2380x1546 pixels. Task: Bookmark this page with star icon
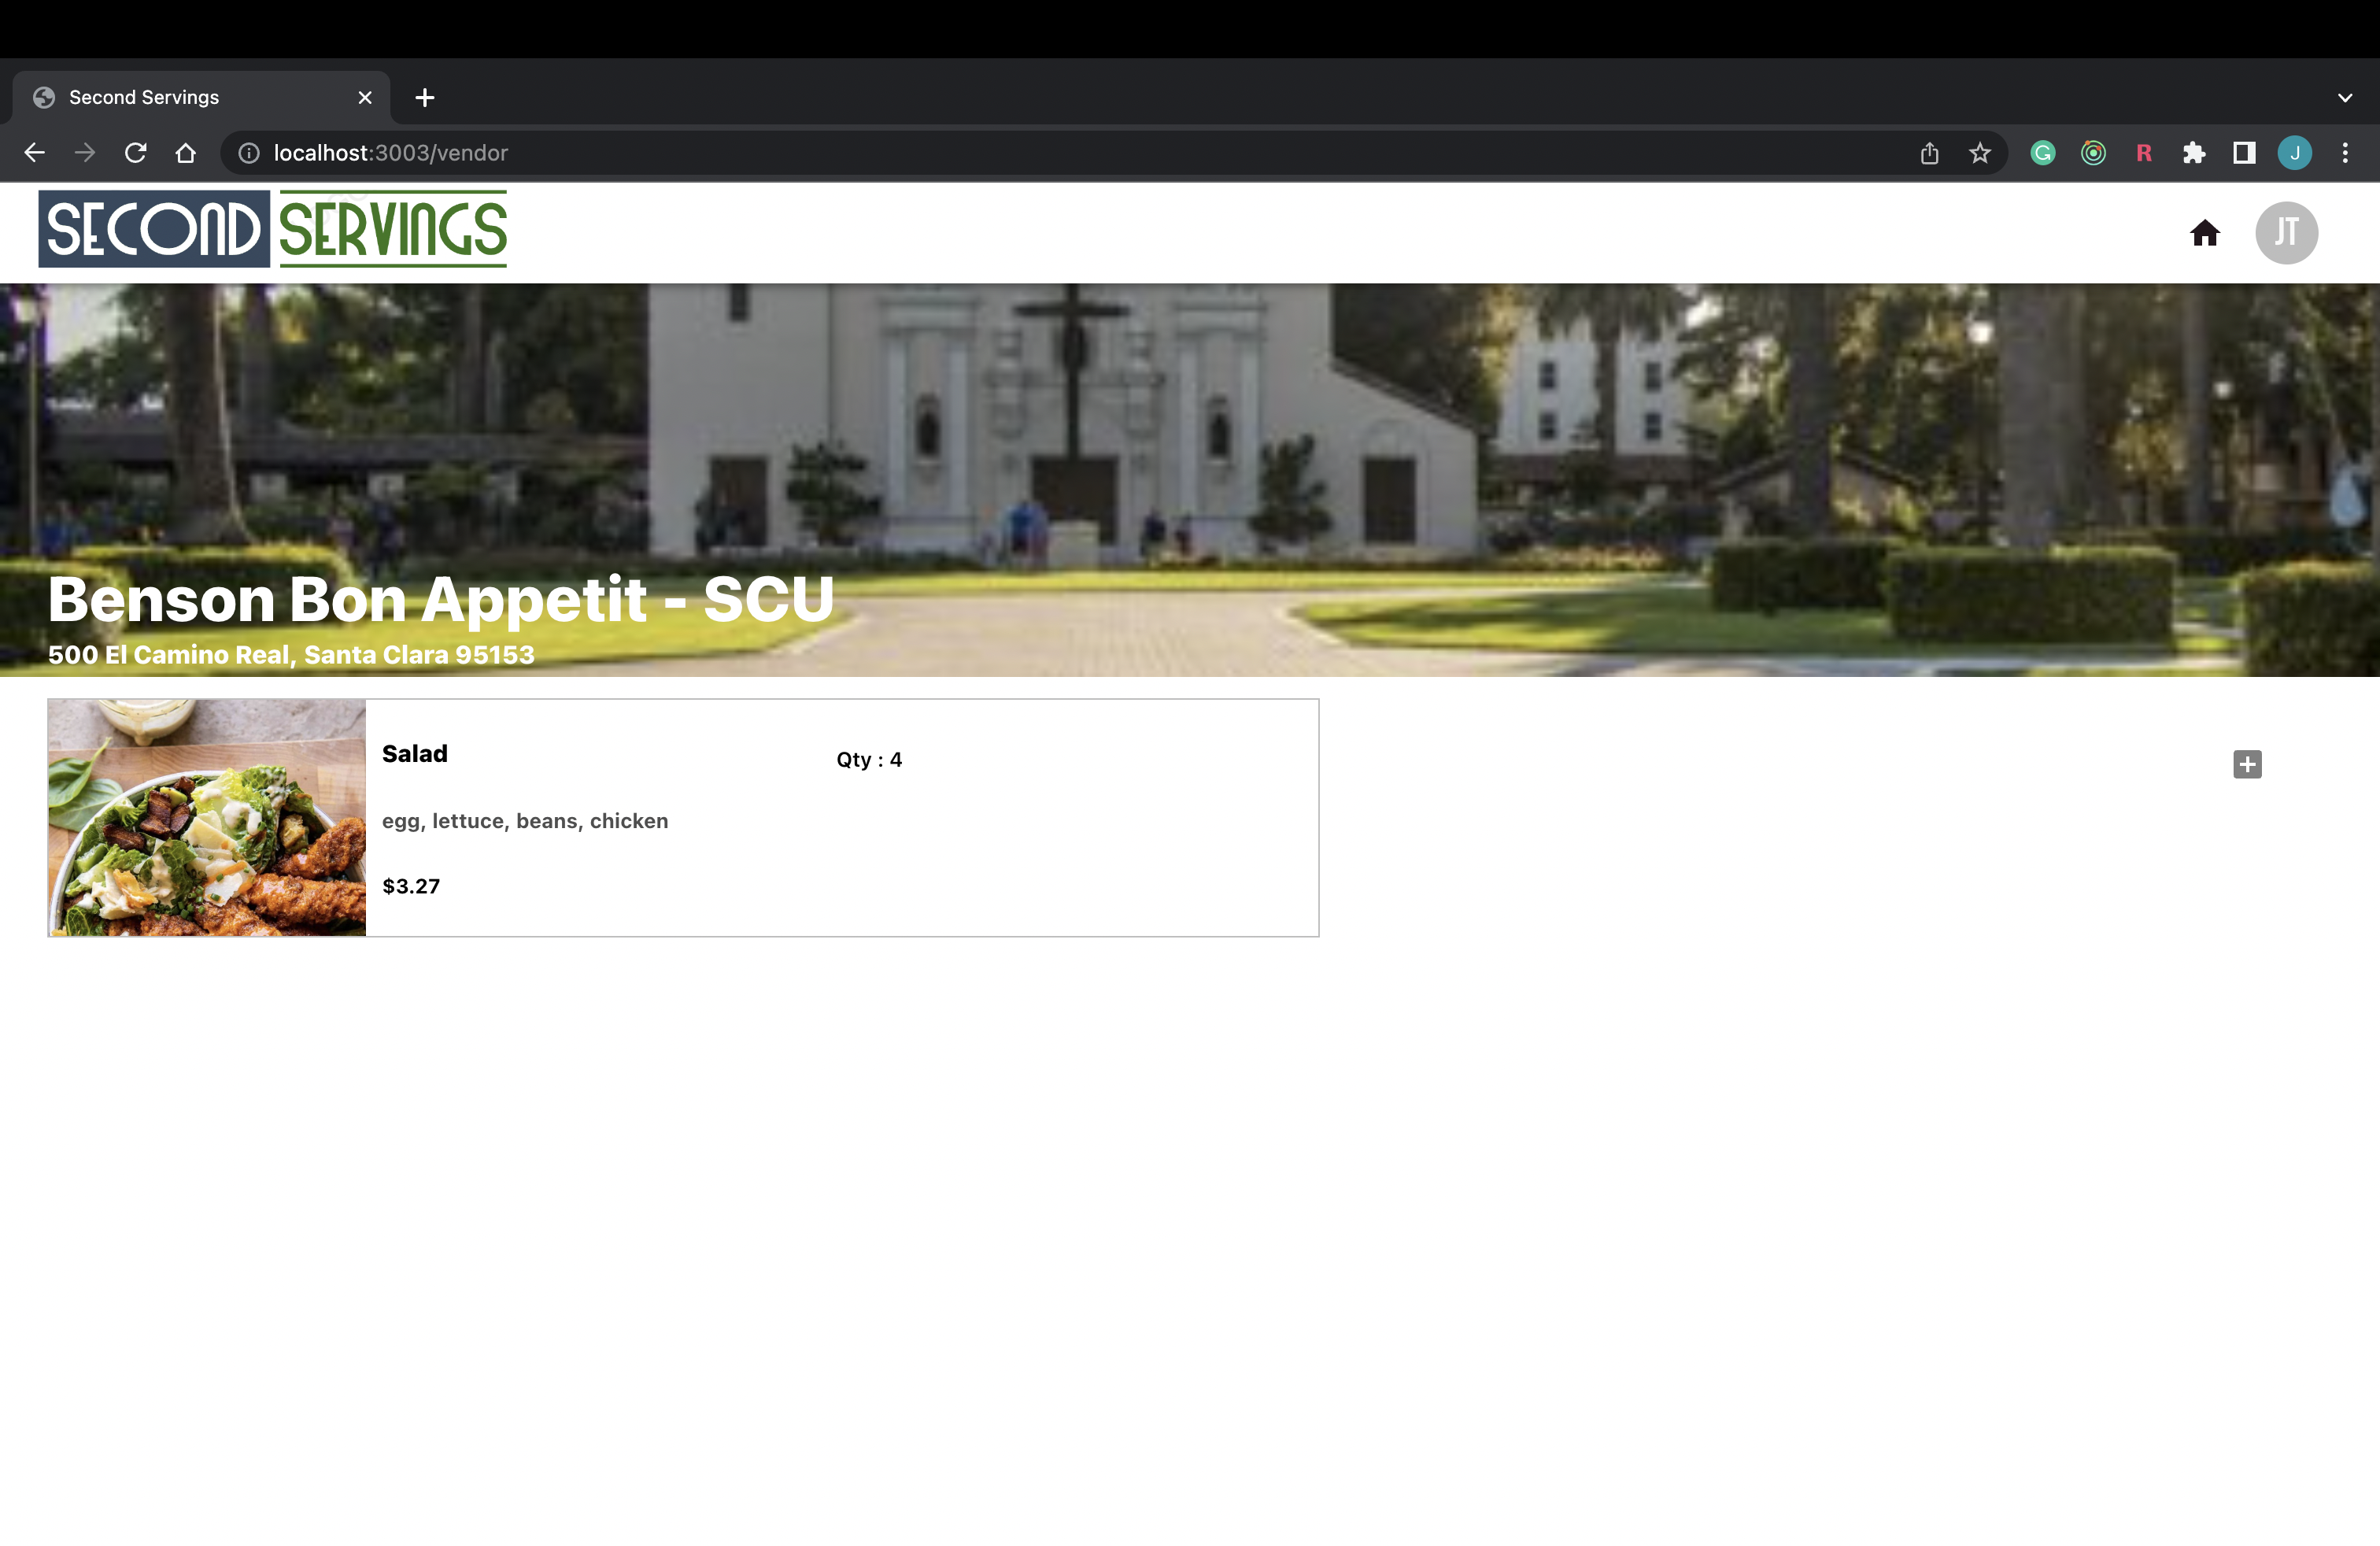pos(1980,153)
